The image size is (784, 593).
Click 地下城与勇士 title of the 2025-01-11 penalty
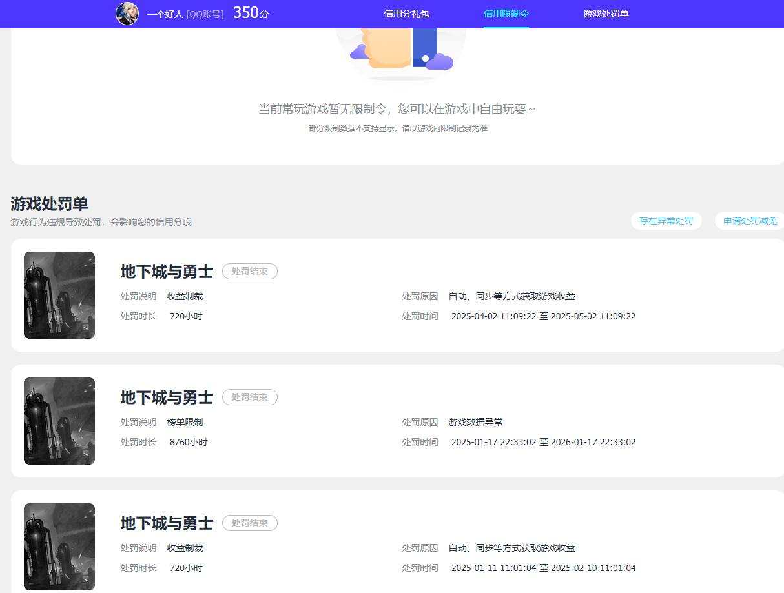[167, 523]
